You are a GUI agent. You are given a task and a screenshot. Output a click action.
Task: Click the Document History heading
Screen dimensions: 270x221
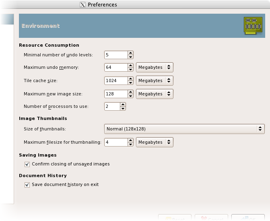coord(43,176)
